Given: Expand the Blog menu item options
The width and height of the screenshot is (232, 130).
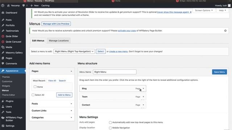Looking at the screenshot, I should coord(143,88).
